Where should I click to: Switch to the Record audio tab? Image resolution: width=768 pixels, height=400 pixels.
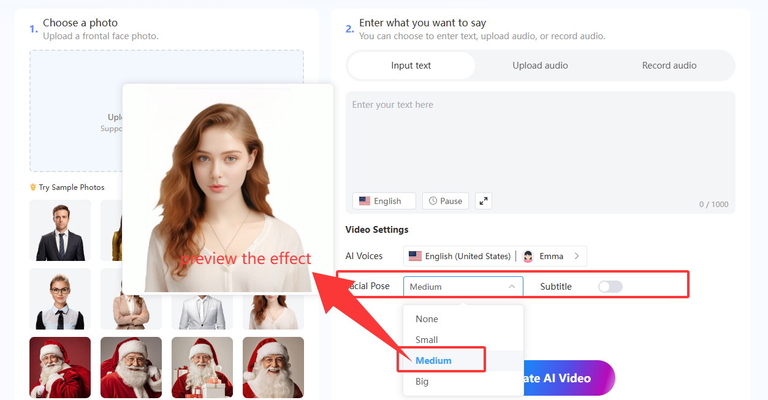click(669, 66)
